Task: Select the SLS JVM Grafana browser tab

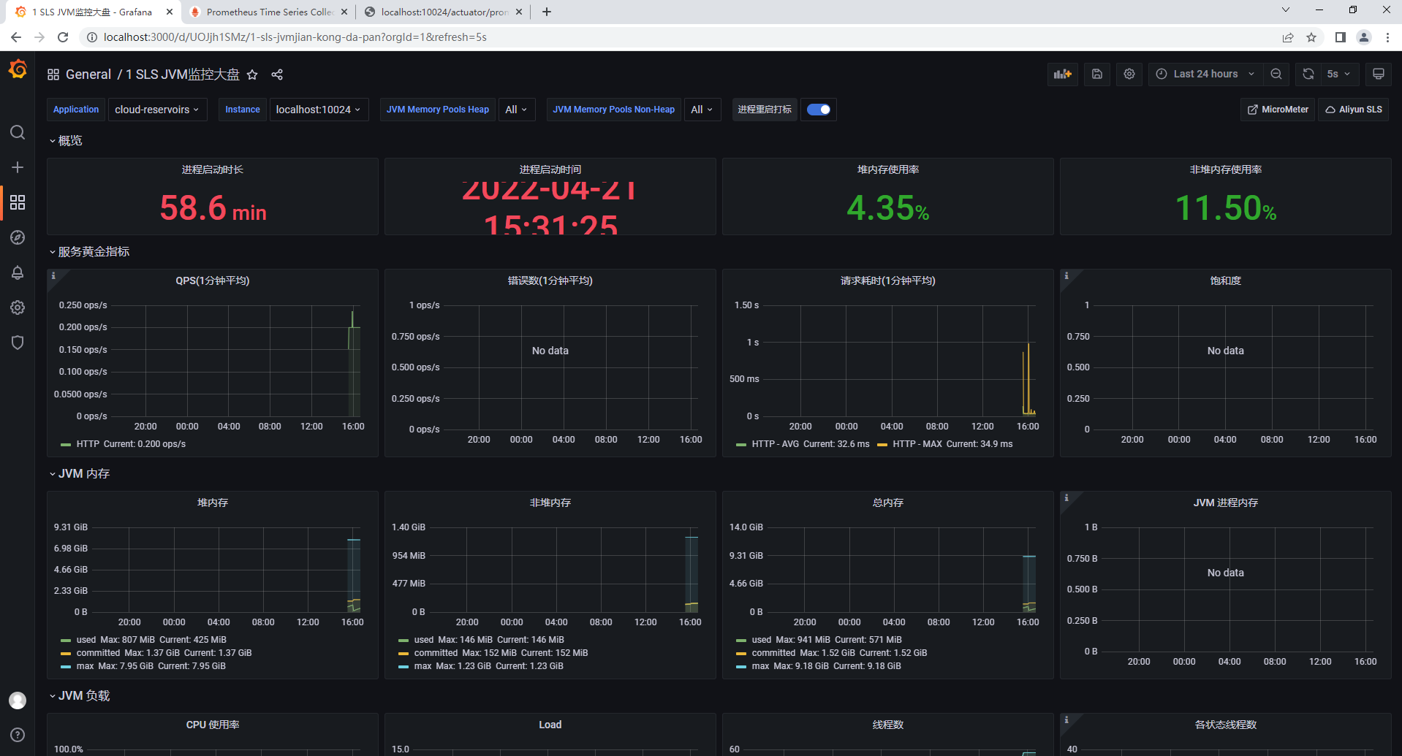Action: pyautogui.click(x=94, y=12)
